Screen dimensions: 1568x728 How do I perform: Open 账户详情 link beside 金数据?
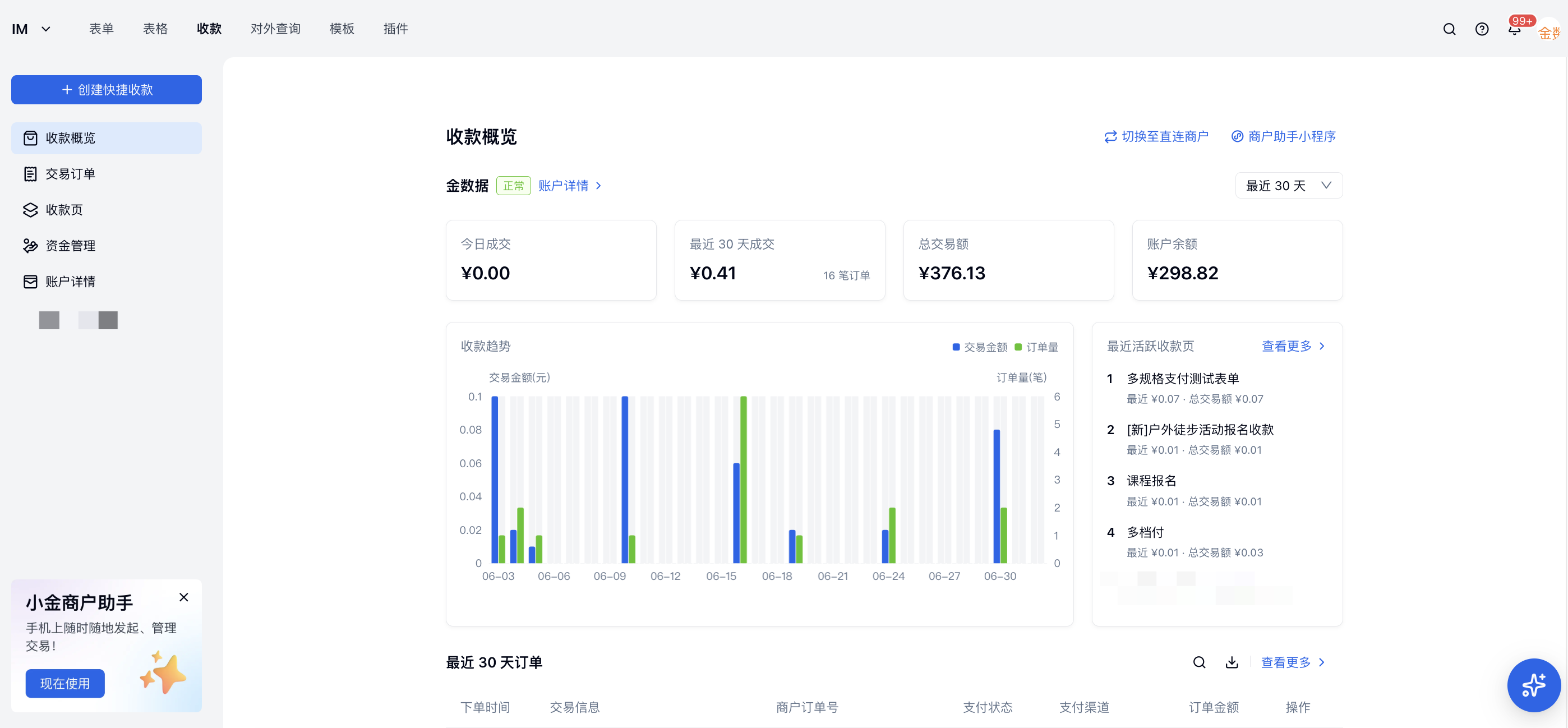click(x=570, y=186)
